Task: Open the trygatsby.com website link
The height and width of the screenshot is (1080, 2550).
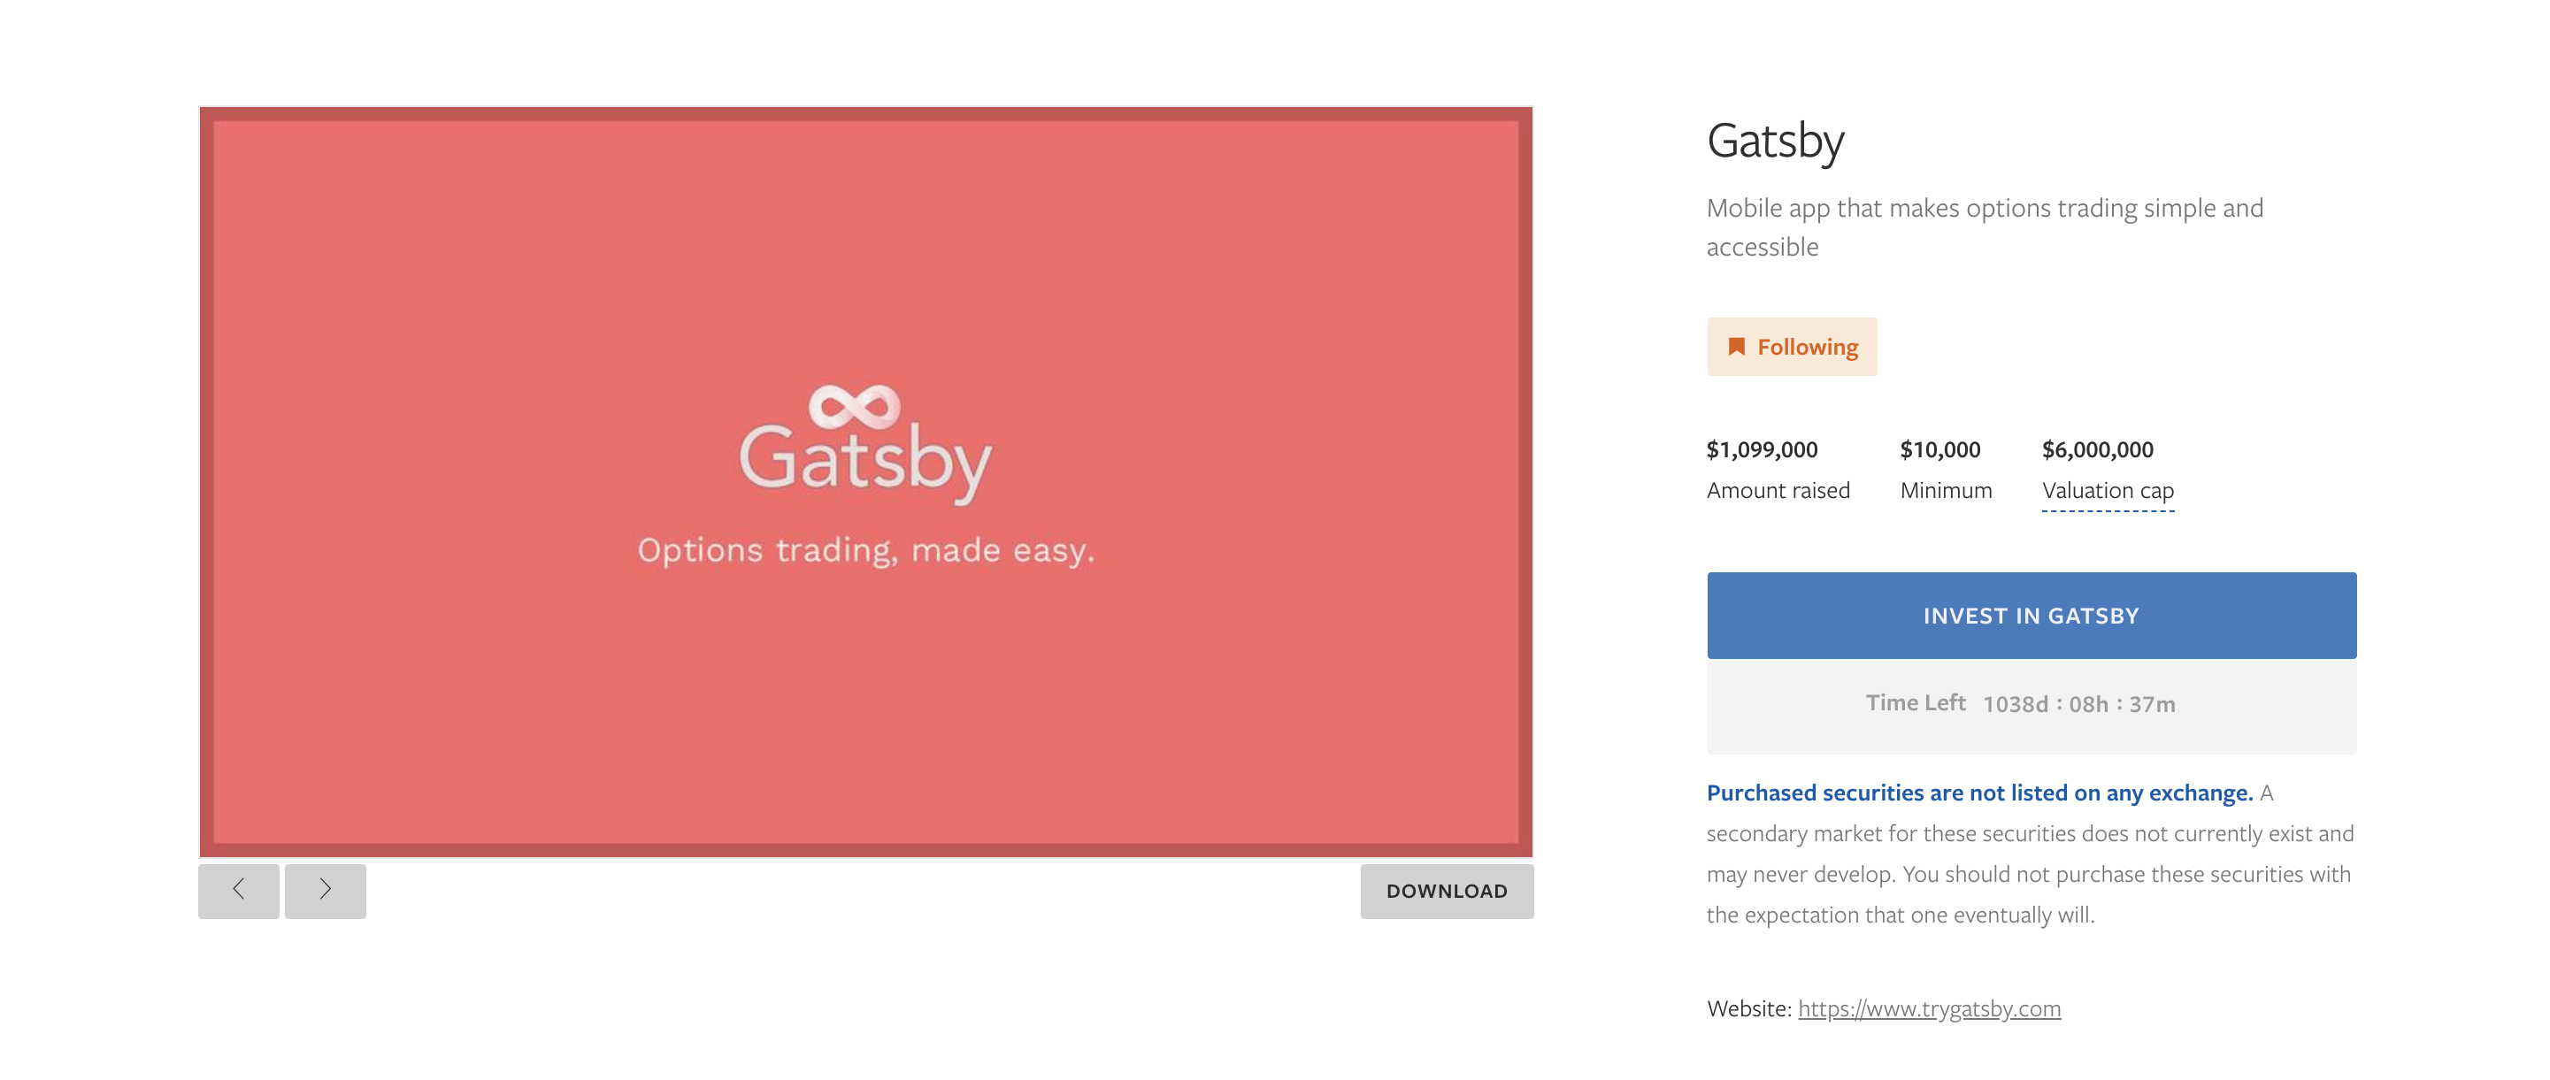Action: coord(1928,1008)
